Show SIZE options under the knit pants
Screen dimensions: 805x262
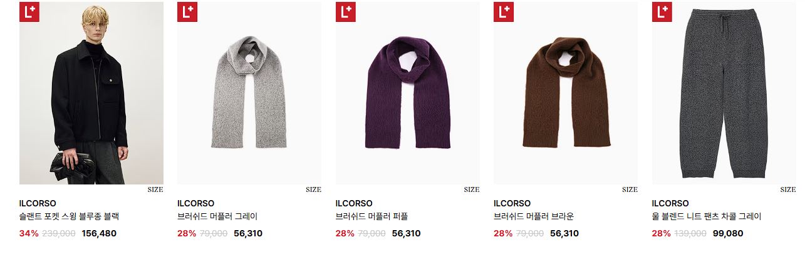(788, 189)
